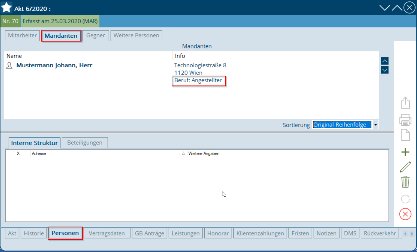The width and height of the screenshot is (417, 252).
Task: Select the Interne Struktur tab
Action: tap(34, 143)
